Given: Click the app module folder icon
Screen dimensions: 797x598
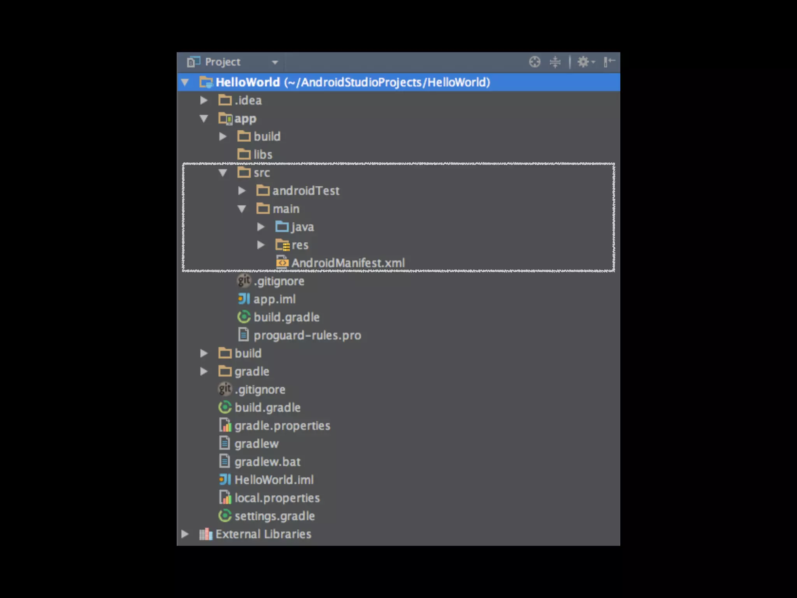Looking at the screenshot, I should click(x=225, y=118).
